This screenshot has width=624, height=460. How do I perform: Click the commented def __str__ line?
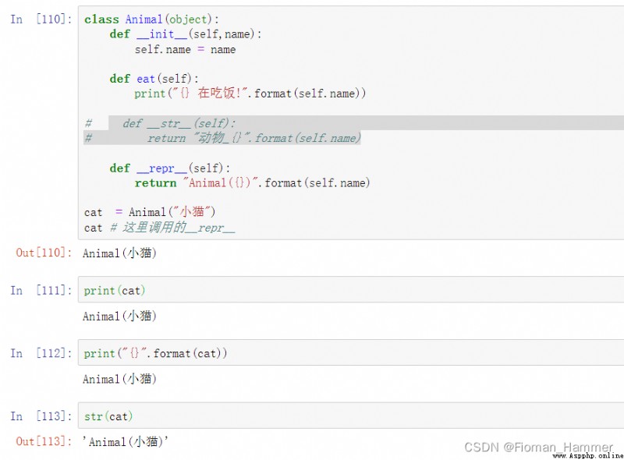click(160, 123)
